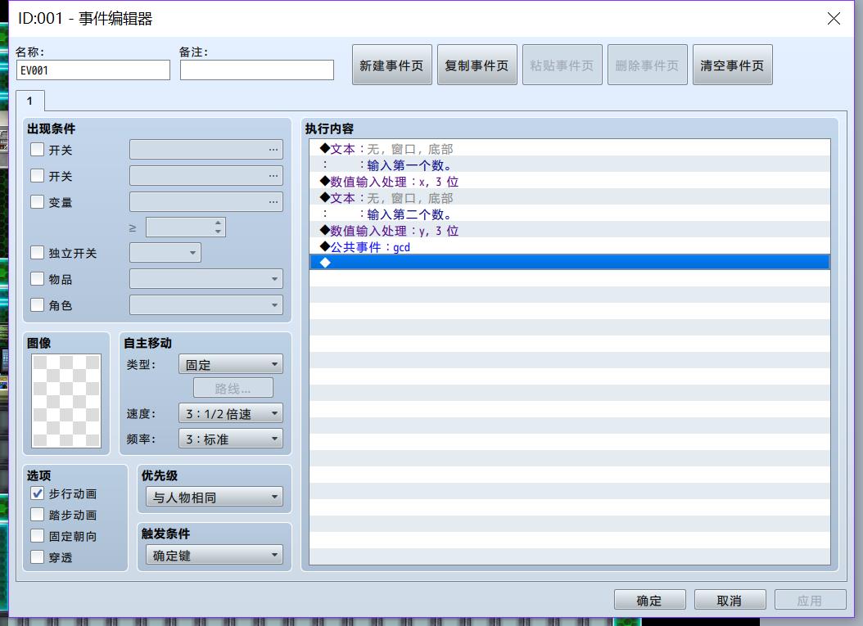Switch to event page tab 1
The height and width of the screenshot is (626, 863).
29,101
